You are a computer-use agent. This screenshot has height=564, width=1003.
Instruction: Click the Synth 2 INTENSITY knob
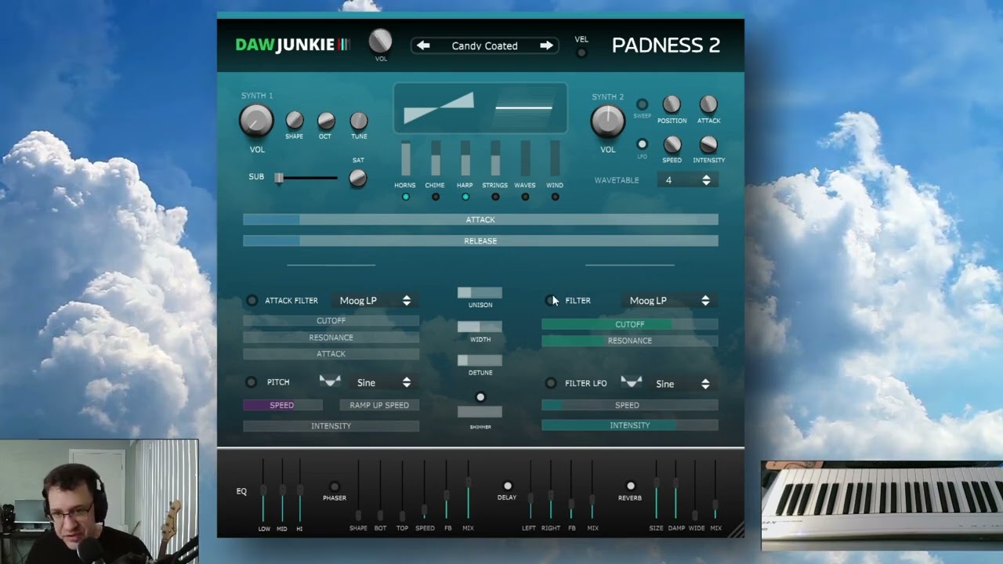click(x=708, y=144)
